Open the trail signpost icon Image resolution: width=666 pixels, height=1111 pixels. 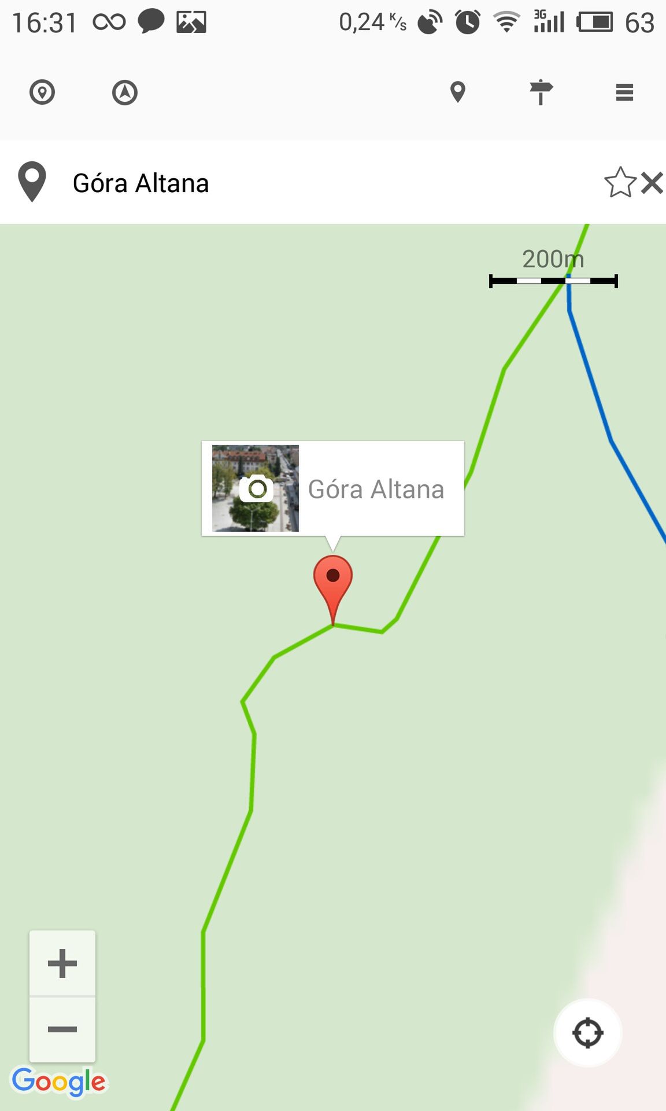pyautogui.click(x=541, y=92)
